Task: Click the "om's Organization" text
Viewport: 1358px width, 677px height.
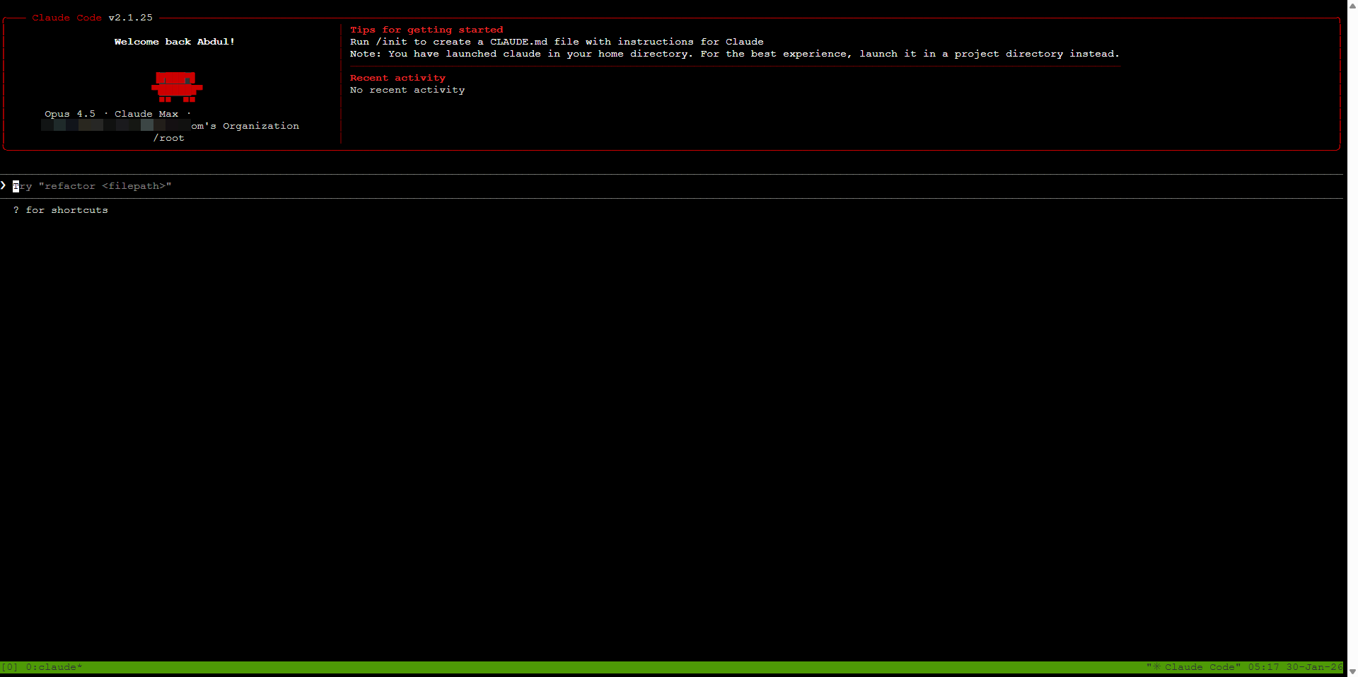Action: pyautogui.click(x=245, y=126)
